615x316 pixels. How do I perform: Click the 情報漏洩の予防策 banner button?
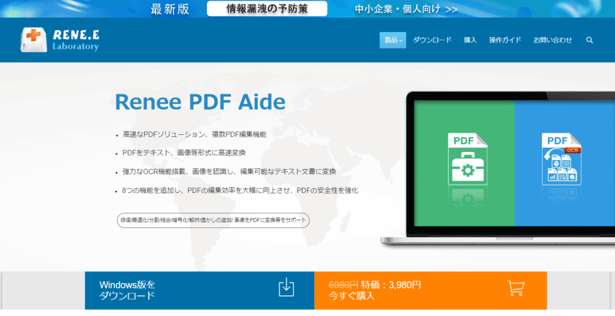[266, 9]
